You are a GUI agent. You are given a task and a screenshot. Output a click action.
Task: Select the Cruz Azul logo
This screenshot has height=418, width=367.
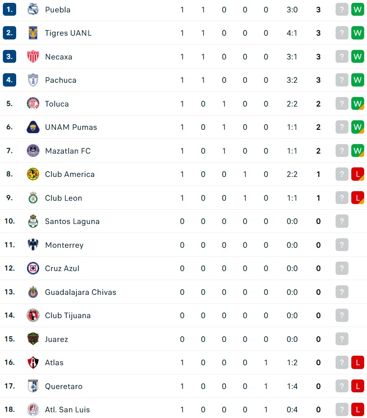click(x=33, y=268)
